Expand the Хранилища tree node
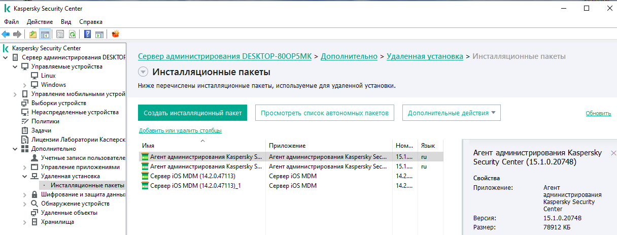This screenshot has height=235, width=617. 25,222
